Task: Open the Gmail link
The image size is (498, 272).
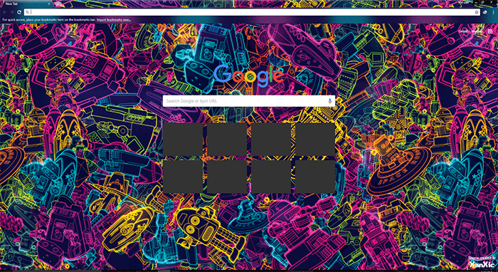Action: pyautogui.click(x=463, y=31)
